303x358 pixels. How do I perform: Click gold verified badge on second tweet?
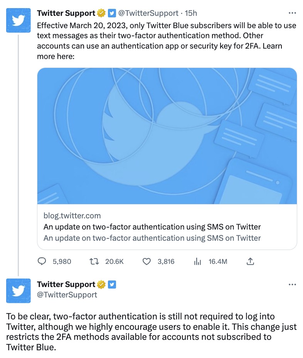click(x=101, y=284)
